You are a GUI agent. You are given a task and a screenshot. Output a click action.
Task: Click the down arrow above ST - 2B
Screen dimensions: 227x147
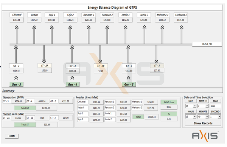[100, 54]
